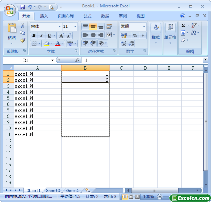Align text left
Viewport: 211px width, 202px height.
[85, 35]
